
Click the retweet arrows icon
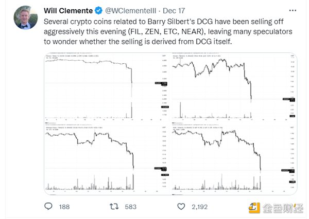coord(114,207)
